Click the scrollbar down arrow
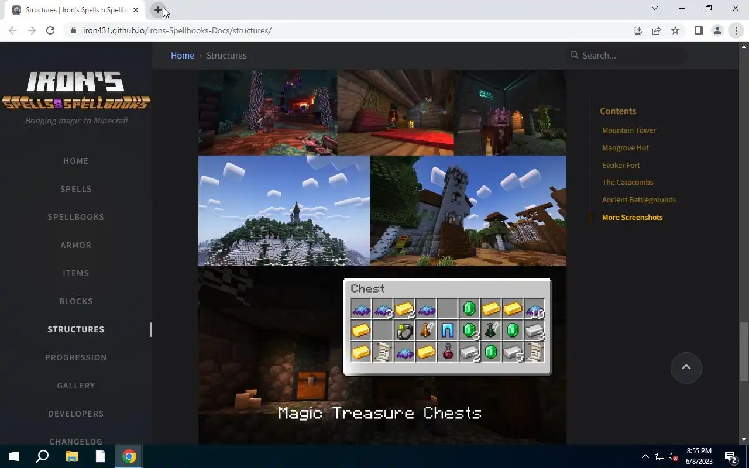 tap(744, 439)
